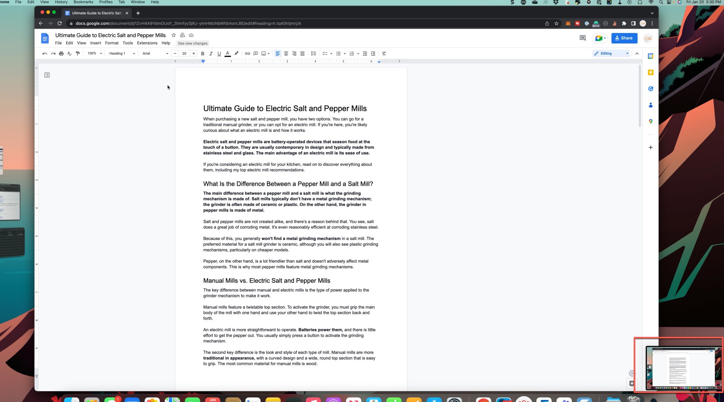
Task: Click See new changes button
Action: (193, 43)
